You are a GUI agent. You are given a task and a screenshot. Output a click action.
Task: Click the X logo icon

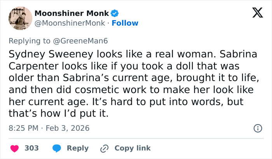255,13
